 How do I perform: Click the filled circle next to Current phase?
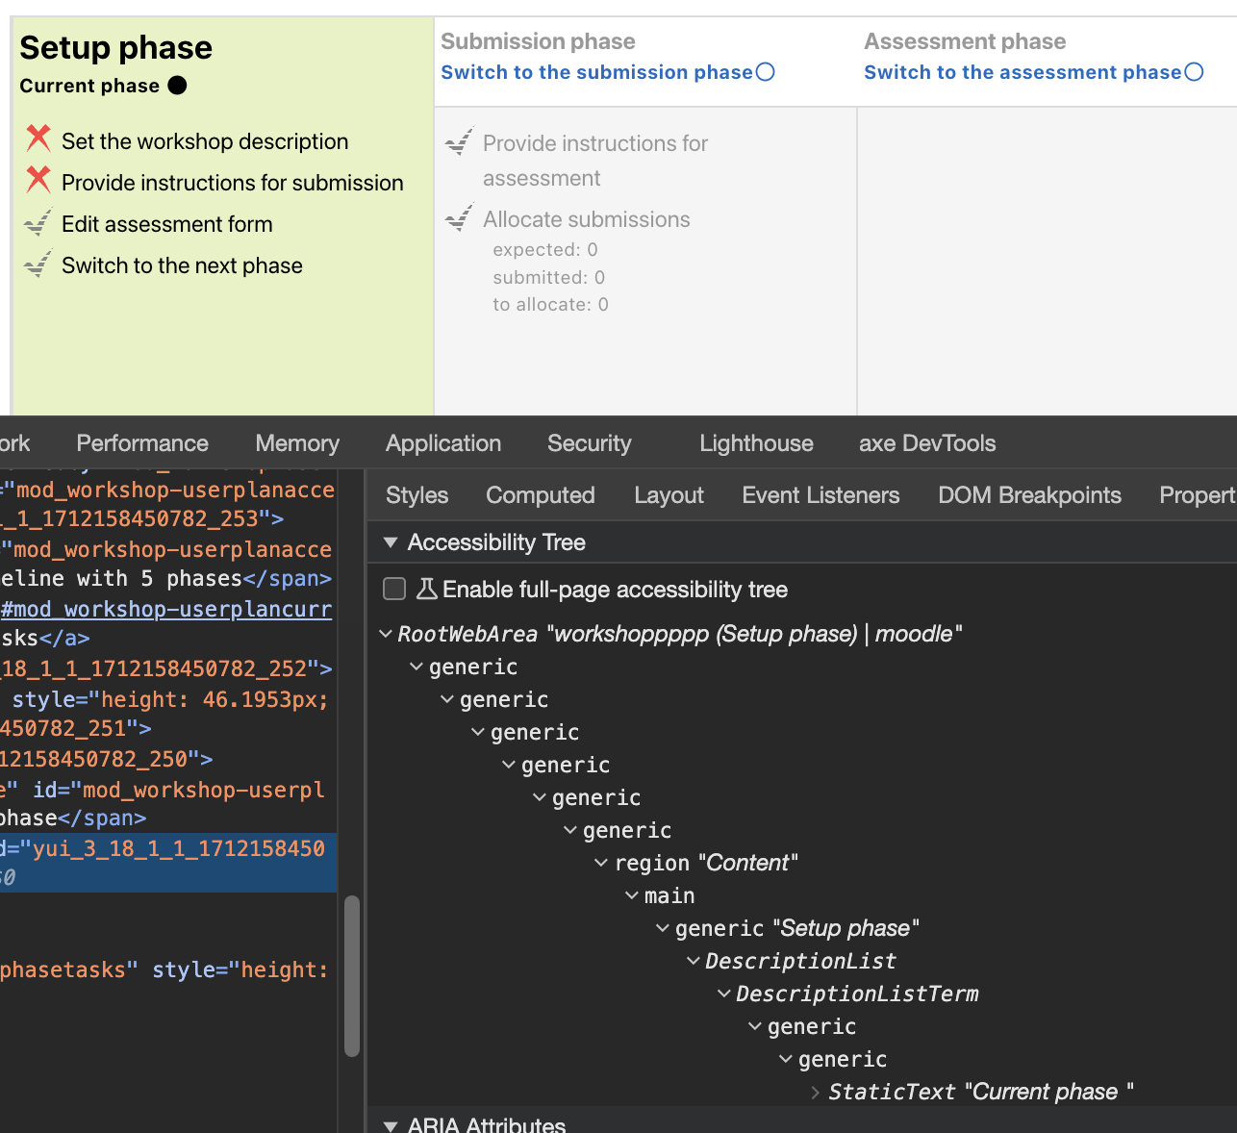pyautogui.click(x=177, y=86)
